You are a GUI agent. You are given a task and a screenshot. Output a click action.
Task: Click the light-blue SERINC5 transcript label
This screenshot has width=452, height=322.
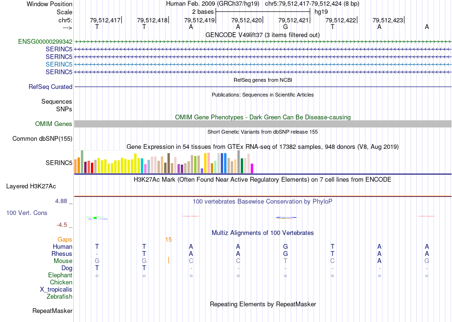59,64
